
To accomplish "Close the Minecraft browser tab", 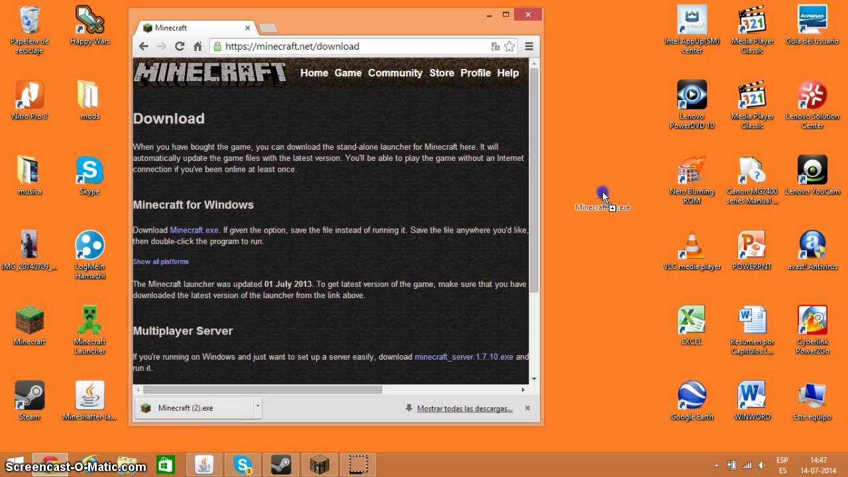I will [x=248, y=28].
